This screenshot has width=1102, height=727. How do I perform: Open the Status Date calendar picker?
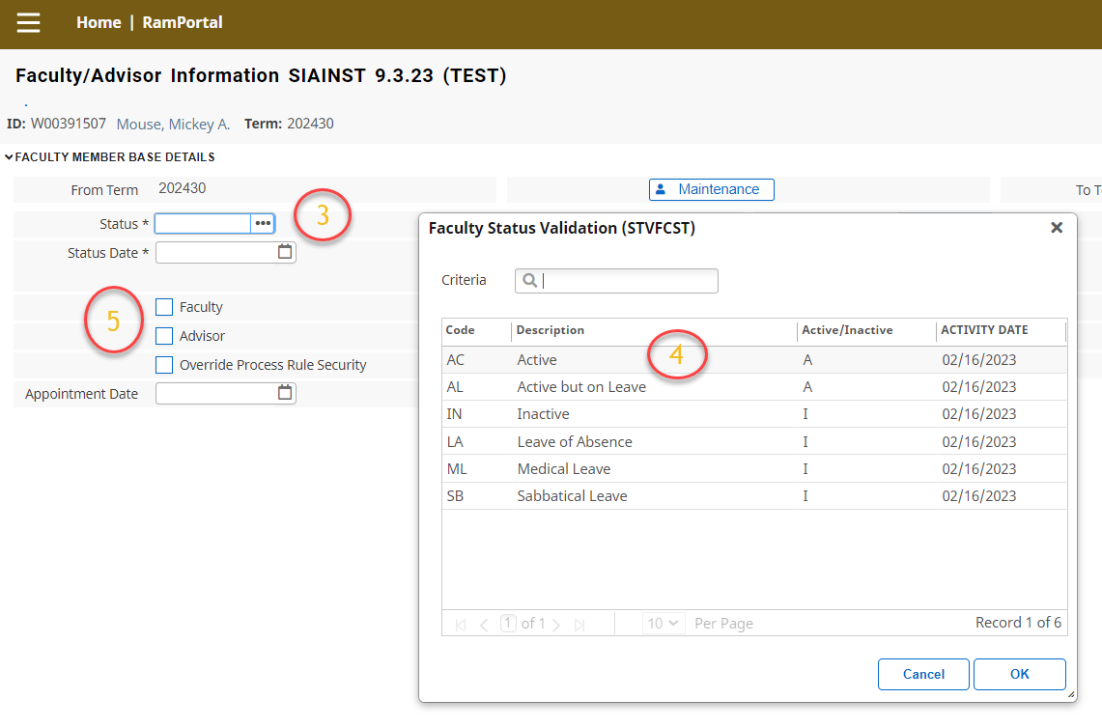285,252
